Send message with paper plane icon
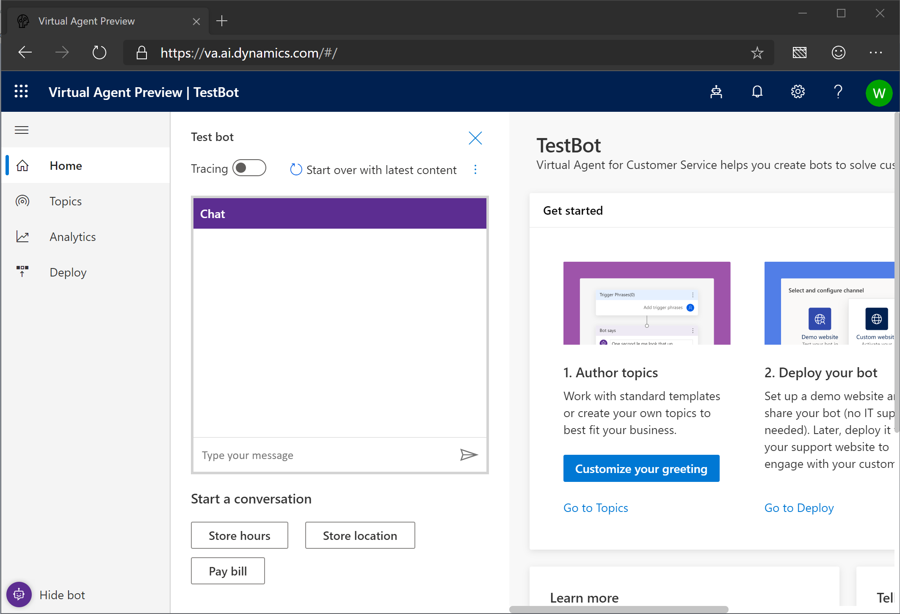This screenshot has height=614, width=900. 469,455
